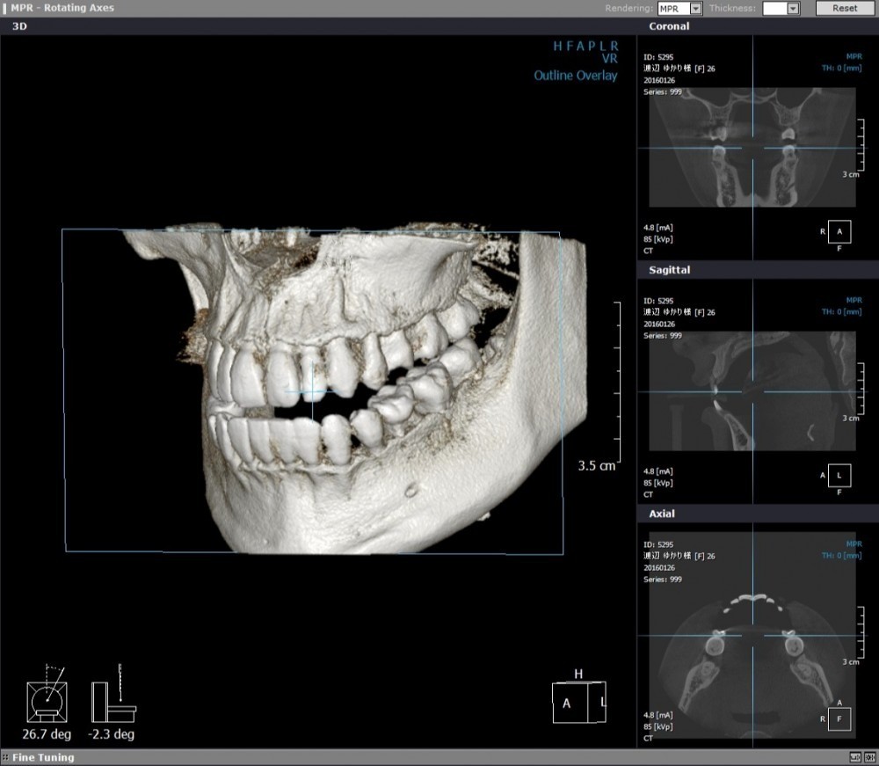Open the Rendering dropdown
The image size is (879, 766).
(x=695, y=8)
